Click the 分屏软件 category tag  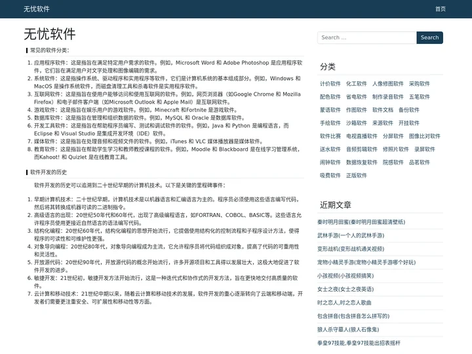[x=393, y=136]
